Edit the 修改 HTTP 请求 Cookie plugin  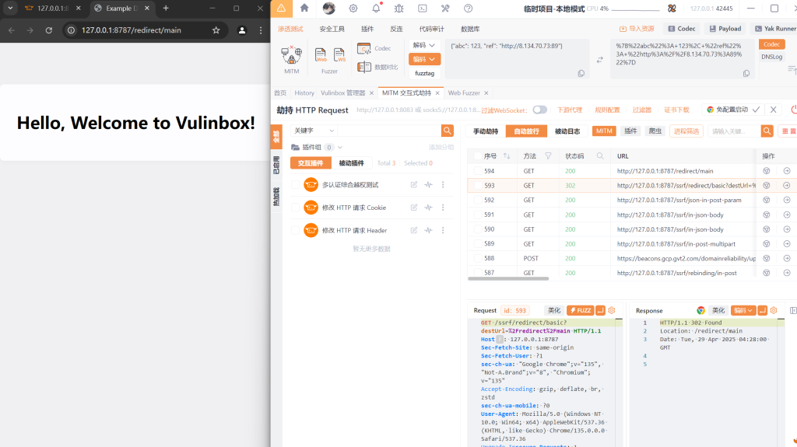(414, 208)
